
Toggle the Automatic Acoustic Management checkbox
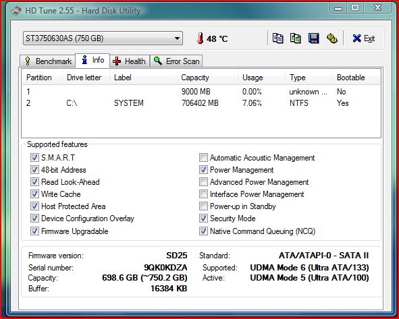point(203,158)
